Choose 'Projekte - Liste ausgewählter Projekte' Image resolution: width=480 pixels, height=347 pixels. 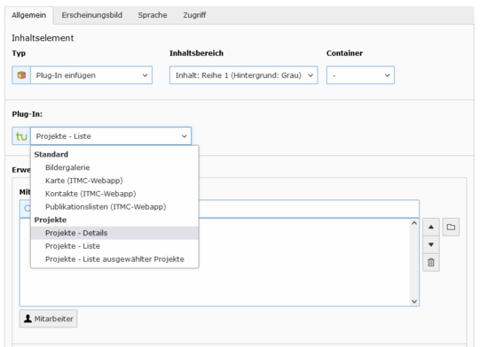[x=114, y=259]
